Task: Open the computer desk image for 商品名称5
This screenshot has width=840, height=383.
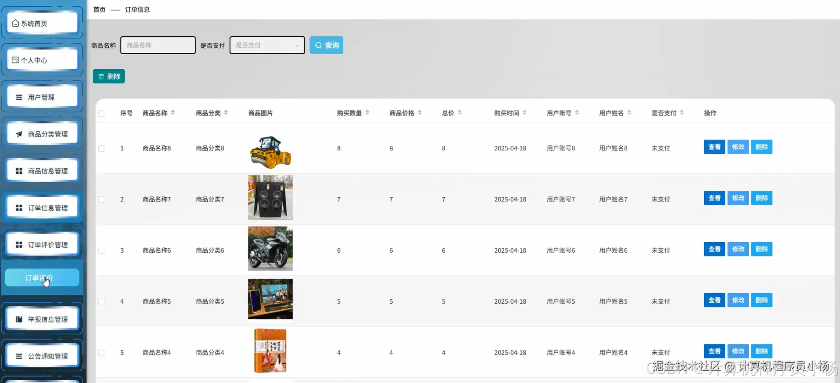Action: tap(270, 299)
